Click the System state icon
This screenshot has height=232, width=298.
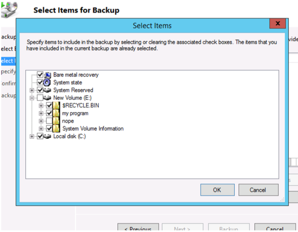click(x=48, y=82)
